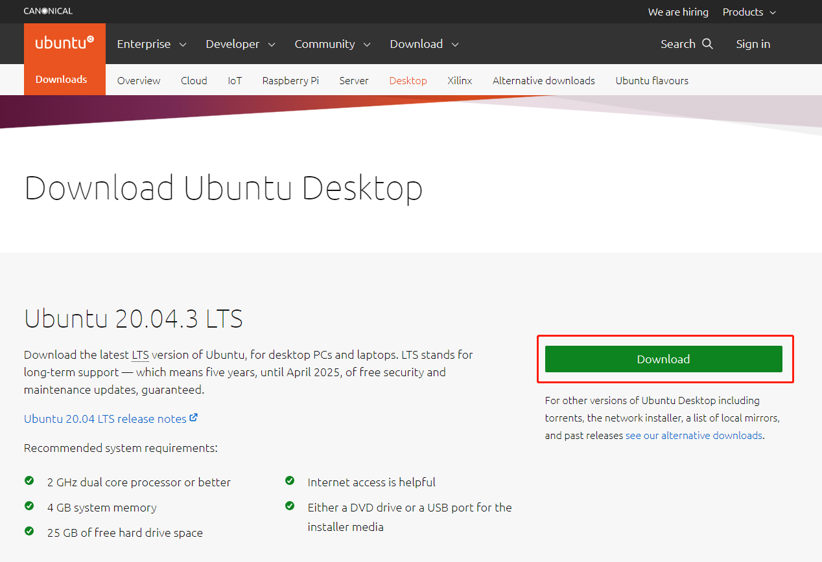Expand the Enterprise dropdown menu
The width and height of the screenshot is (822, 562).
(x=152, y=44)
